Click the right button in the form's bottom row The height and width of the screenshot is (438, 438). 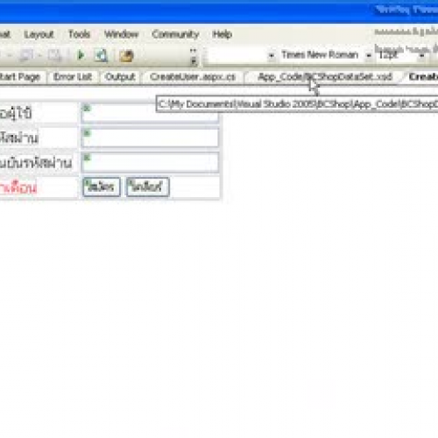[147, 187]
